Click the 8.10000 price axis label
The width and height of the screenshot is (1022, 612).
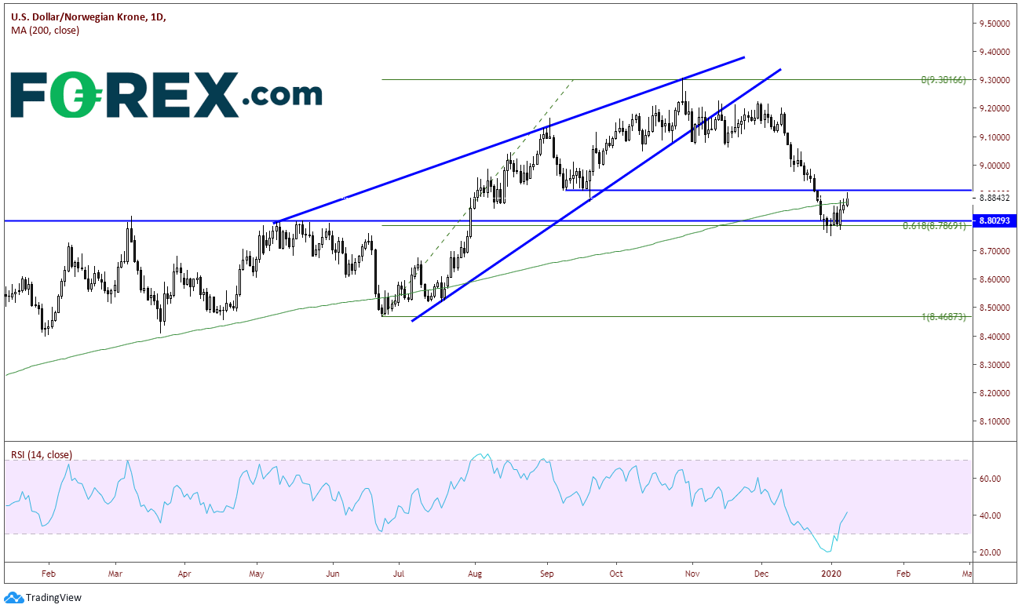tap(995, 421)
